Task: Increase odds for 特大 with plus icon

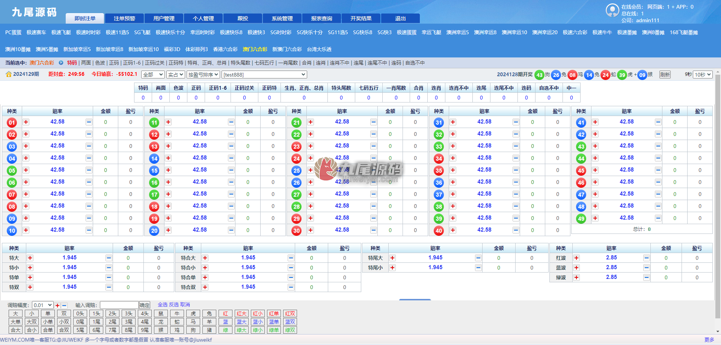Action: (x=30, y=258)
